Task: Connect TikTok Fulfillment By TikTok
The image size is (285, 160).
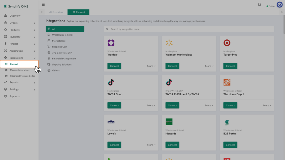Action: pyautogui.click(x=172, y=105)
